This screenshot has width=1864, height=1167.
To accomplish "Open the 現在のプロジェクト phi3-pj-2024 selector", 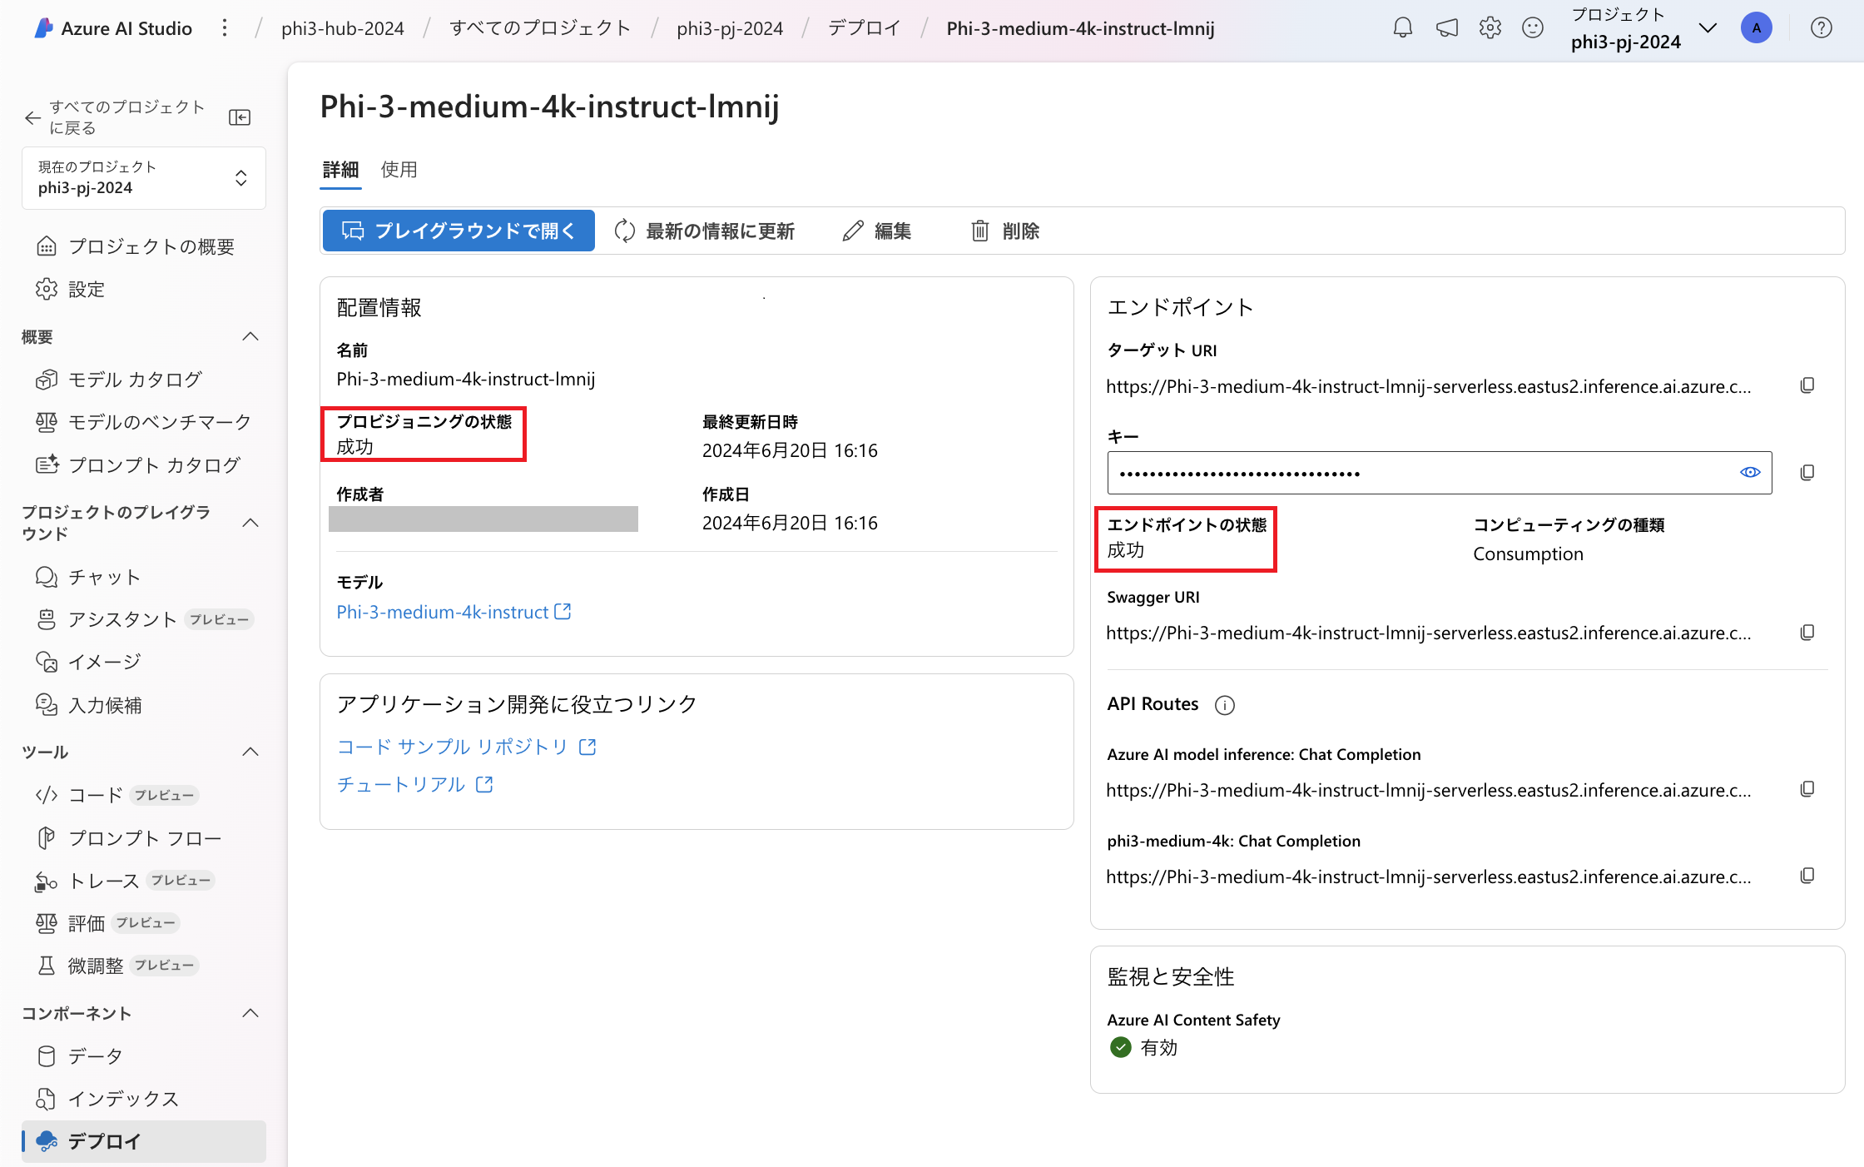I will pyautogui.click(x=144, y=177).
